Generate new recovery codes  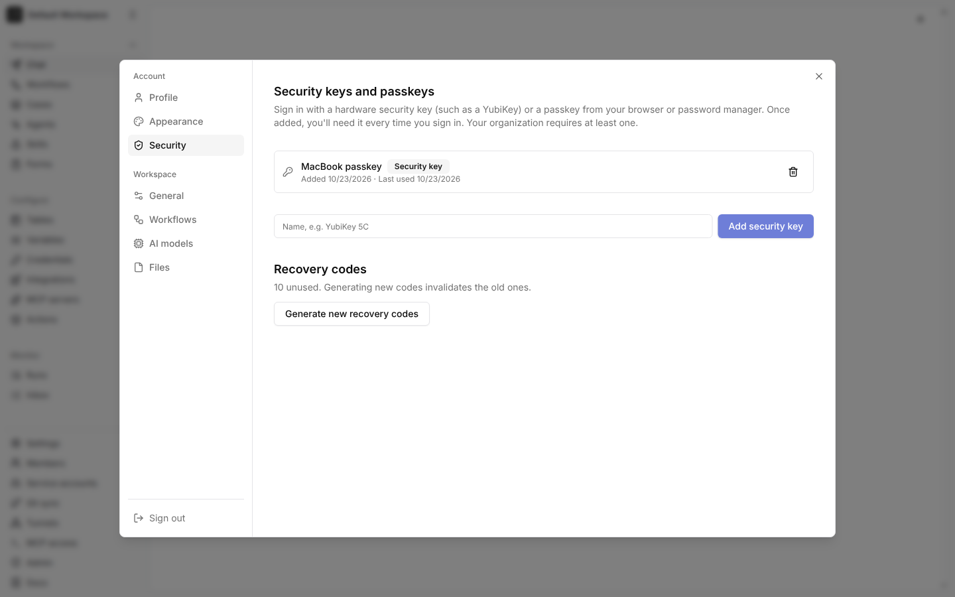point(351,314)
